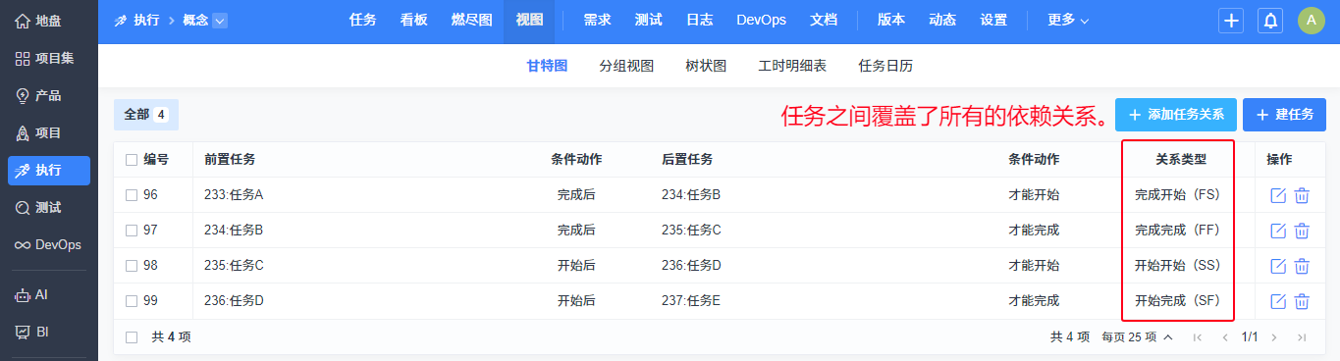The width and height of the screenshot is (1340, 361).
Task: Check the box for row 98
Action: [x=132, y=266]
